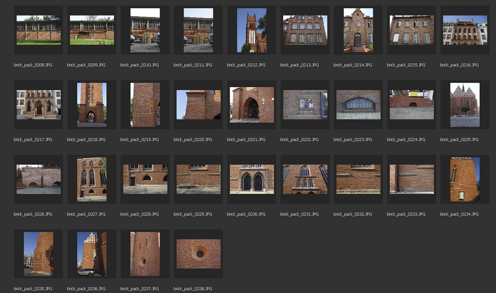The height and width of the screenshot is (293, 496).
Task: Select the brick_pack_0211.JPG filename caption
Action: tap(193, 65)
